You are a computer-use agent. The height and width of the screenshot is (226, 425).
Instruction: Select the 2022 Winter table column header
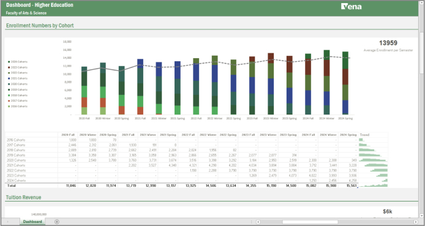(x=208, y=135)
